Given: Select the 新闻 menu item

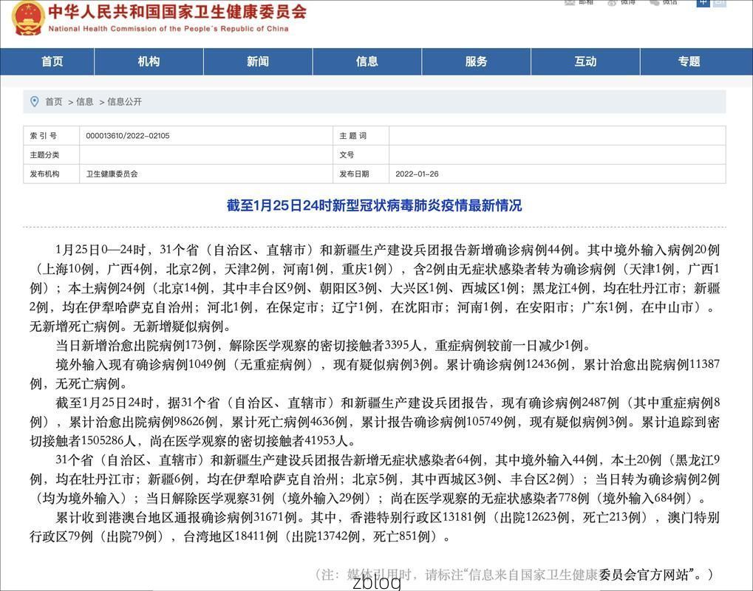Looking at the screenshot, I should coord(256,61).
